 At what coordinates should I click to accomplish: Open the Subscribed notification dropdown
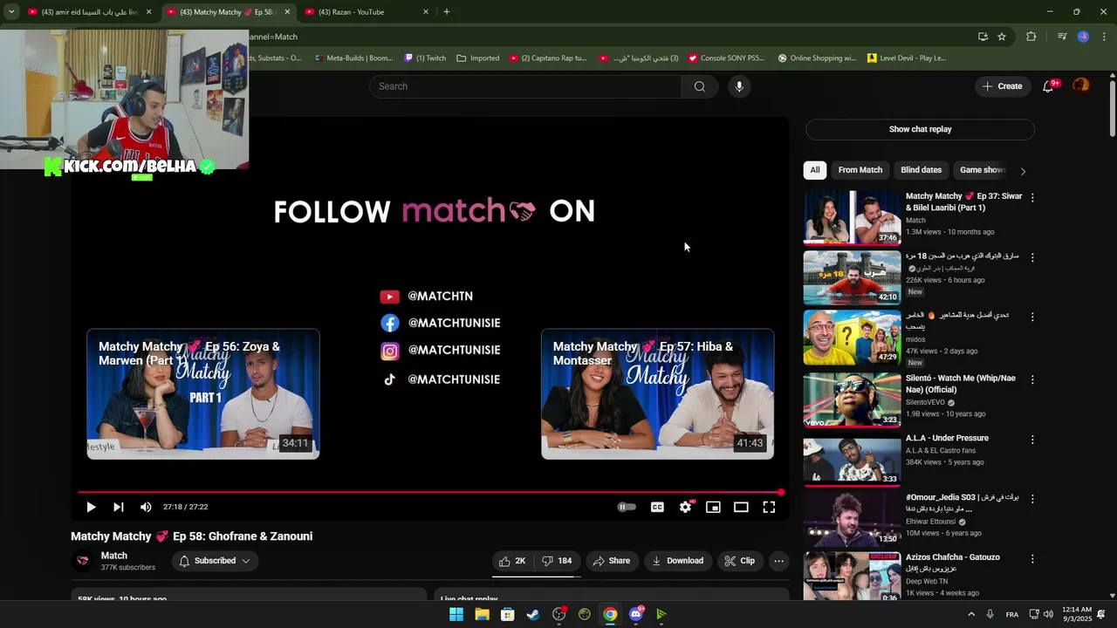coord(215,561)
